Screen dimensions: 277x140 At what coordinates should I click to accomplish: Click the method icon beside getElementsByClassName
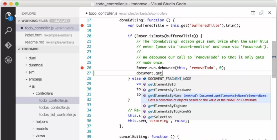144,90
